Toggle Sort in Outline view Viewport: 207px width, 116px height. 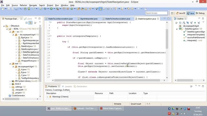point(184,23)
